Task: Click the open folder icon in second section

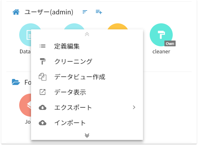Action: click(x=16, y=82)
